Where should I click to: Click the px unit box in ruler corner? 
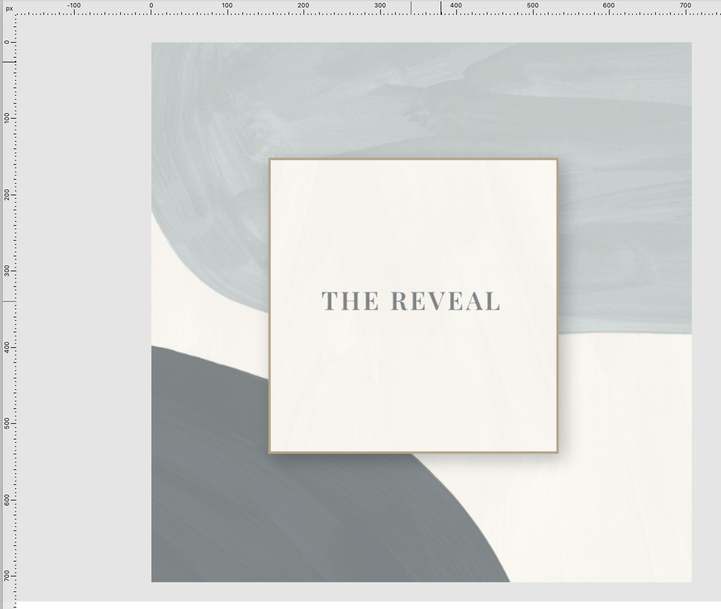[x=9, y=8]
